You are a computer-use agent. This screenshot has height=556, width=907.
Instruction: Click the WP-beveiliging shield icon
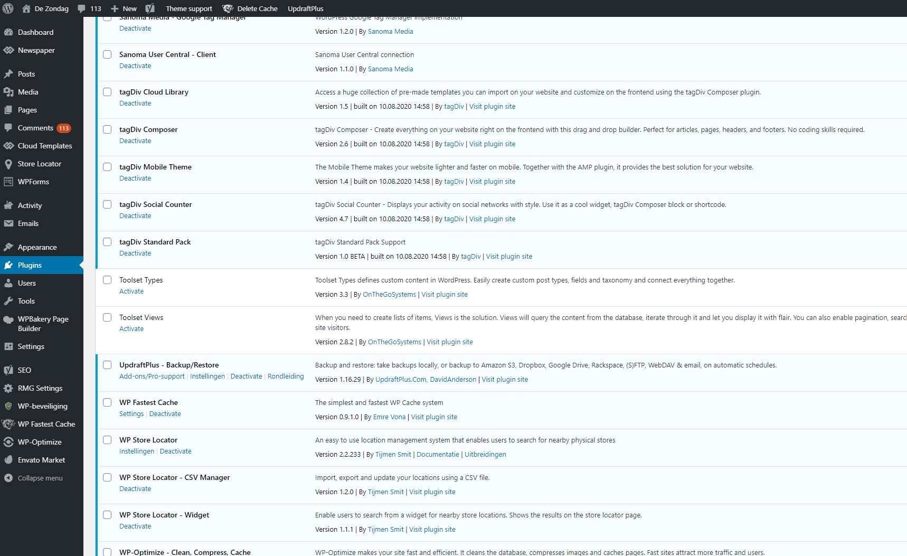[x=8, y=406]
